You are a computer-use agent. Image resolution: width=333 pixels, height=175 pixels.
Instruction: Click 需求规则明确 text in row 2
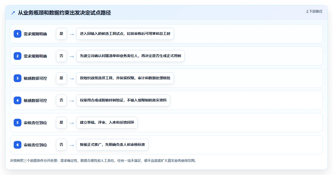click(x=35, y=56)
